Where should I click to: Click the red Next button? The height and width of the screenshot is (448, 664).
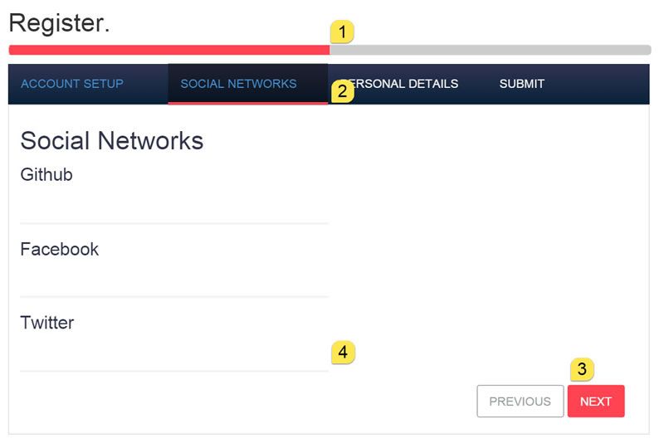pyautogui.click(x=596, y=401)
